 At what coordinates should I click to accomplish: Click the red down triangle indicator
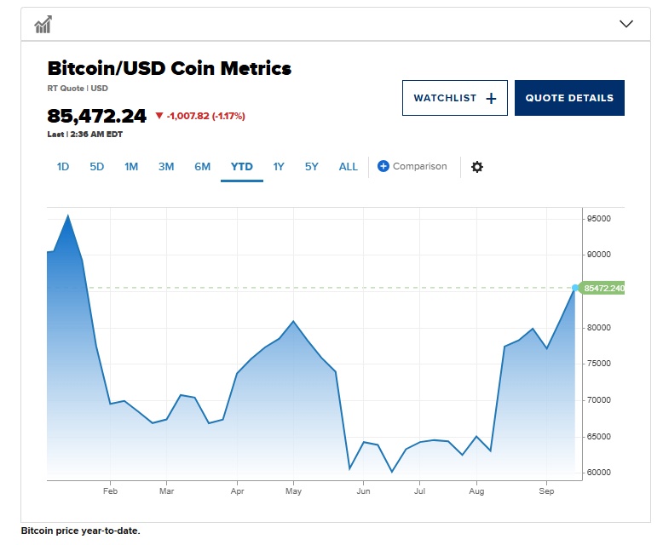click(x=159, y=116)
